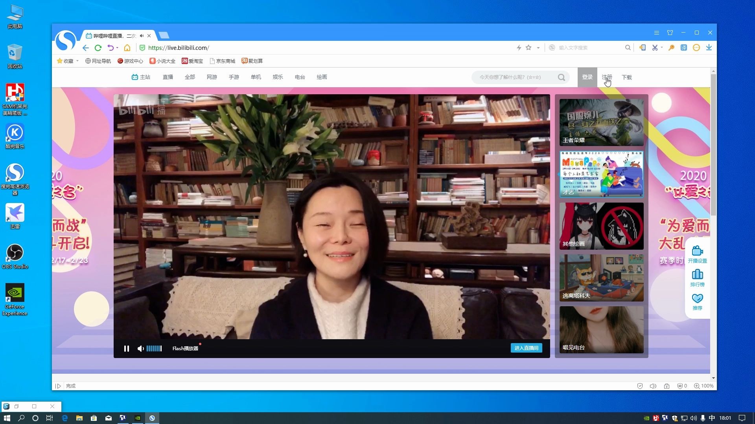Open the bookmark star dropdown arrow
The width and height of the screenshot is (755, 424).
click(x=537, y=48)
